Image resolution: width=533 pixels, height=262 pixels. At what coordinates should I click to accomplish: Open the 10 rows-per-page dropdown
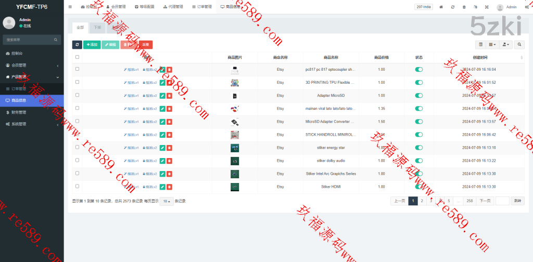167,201
